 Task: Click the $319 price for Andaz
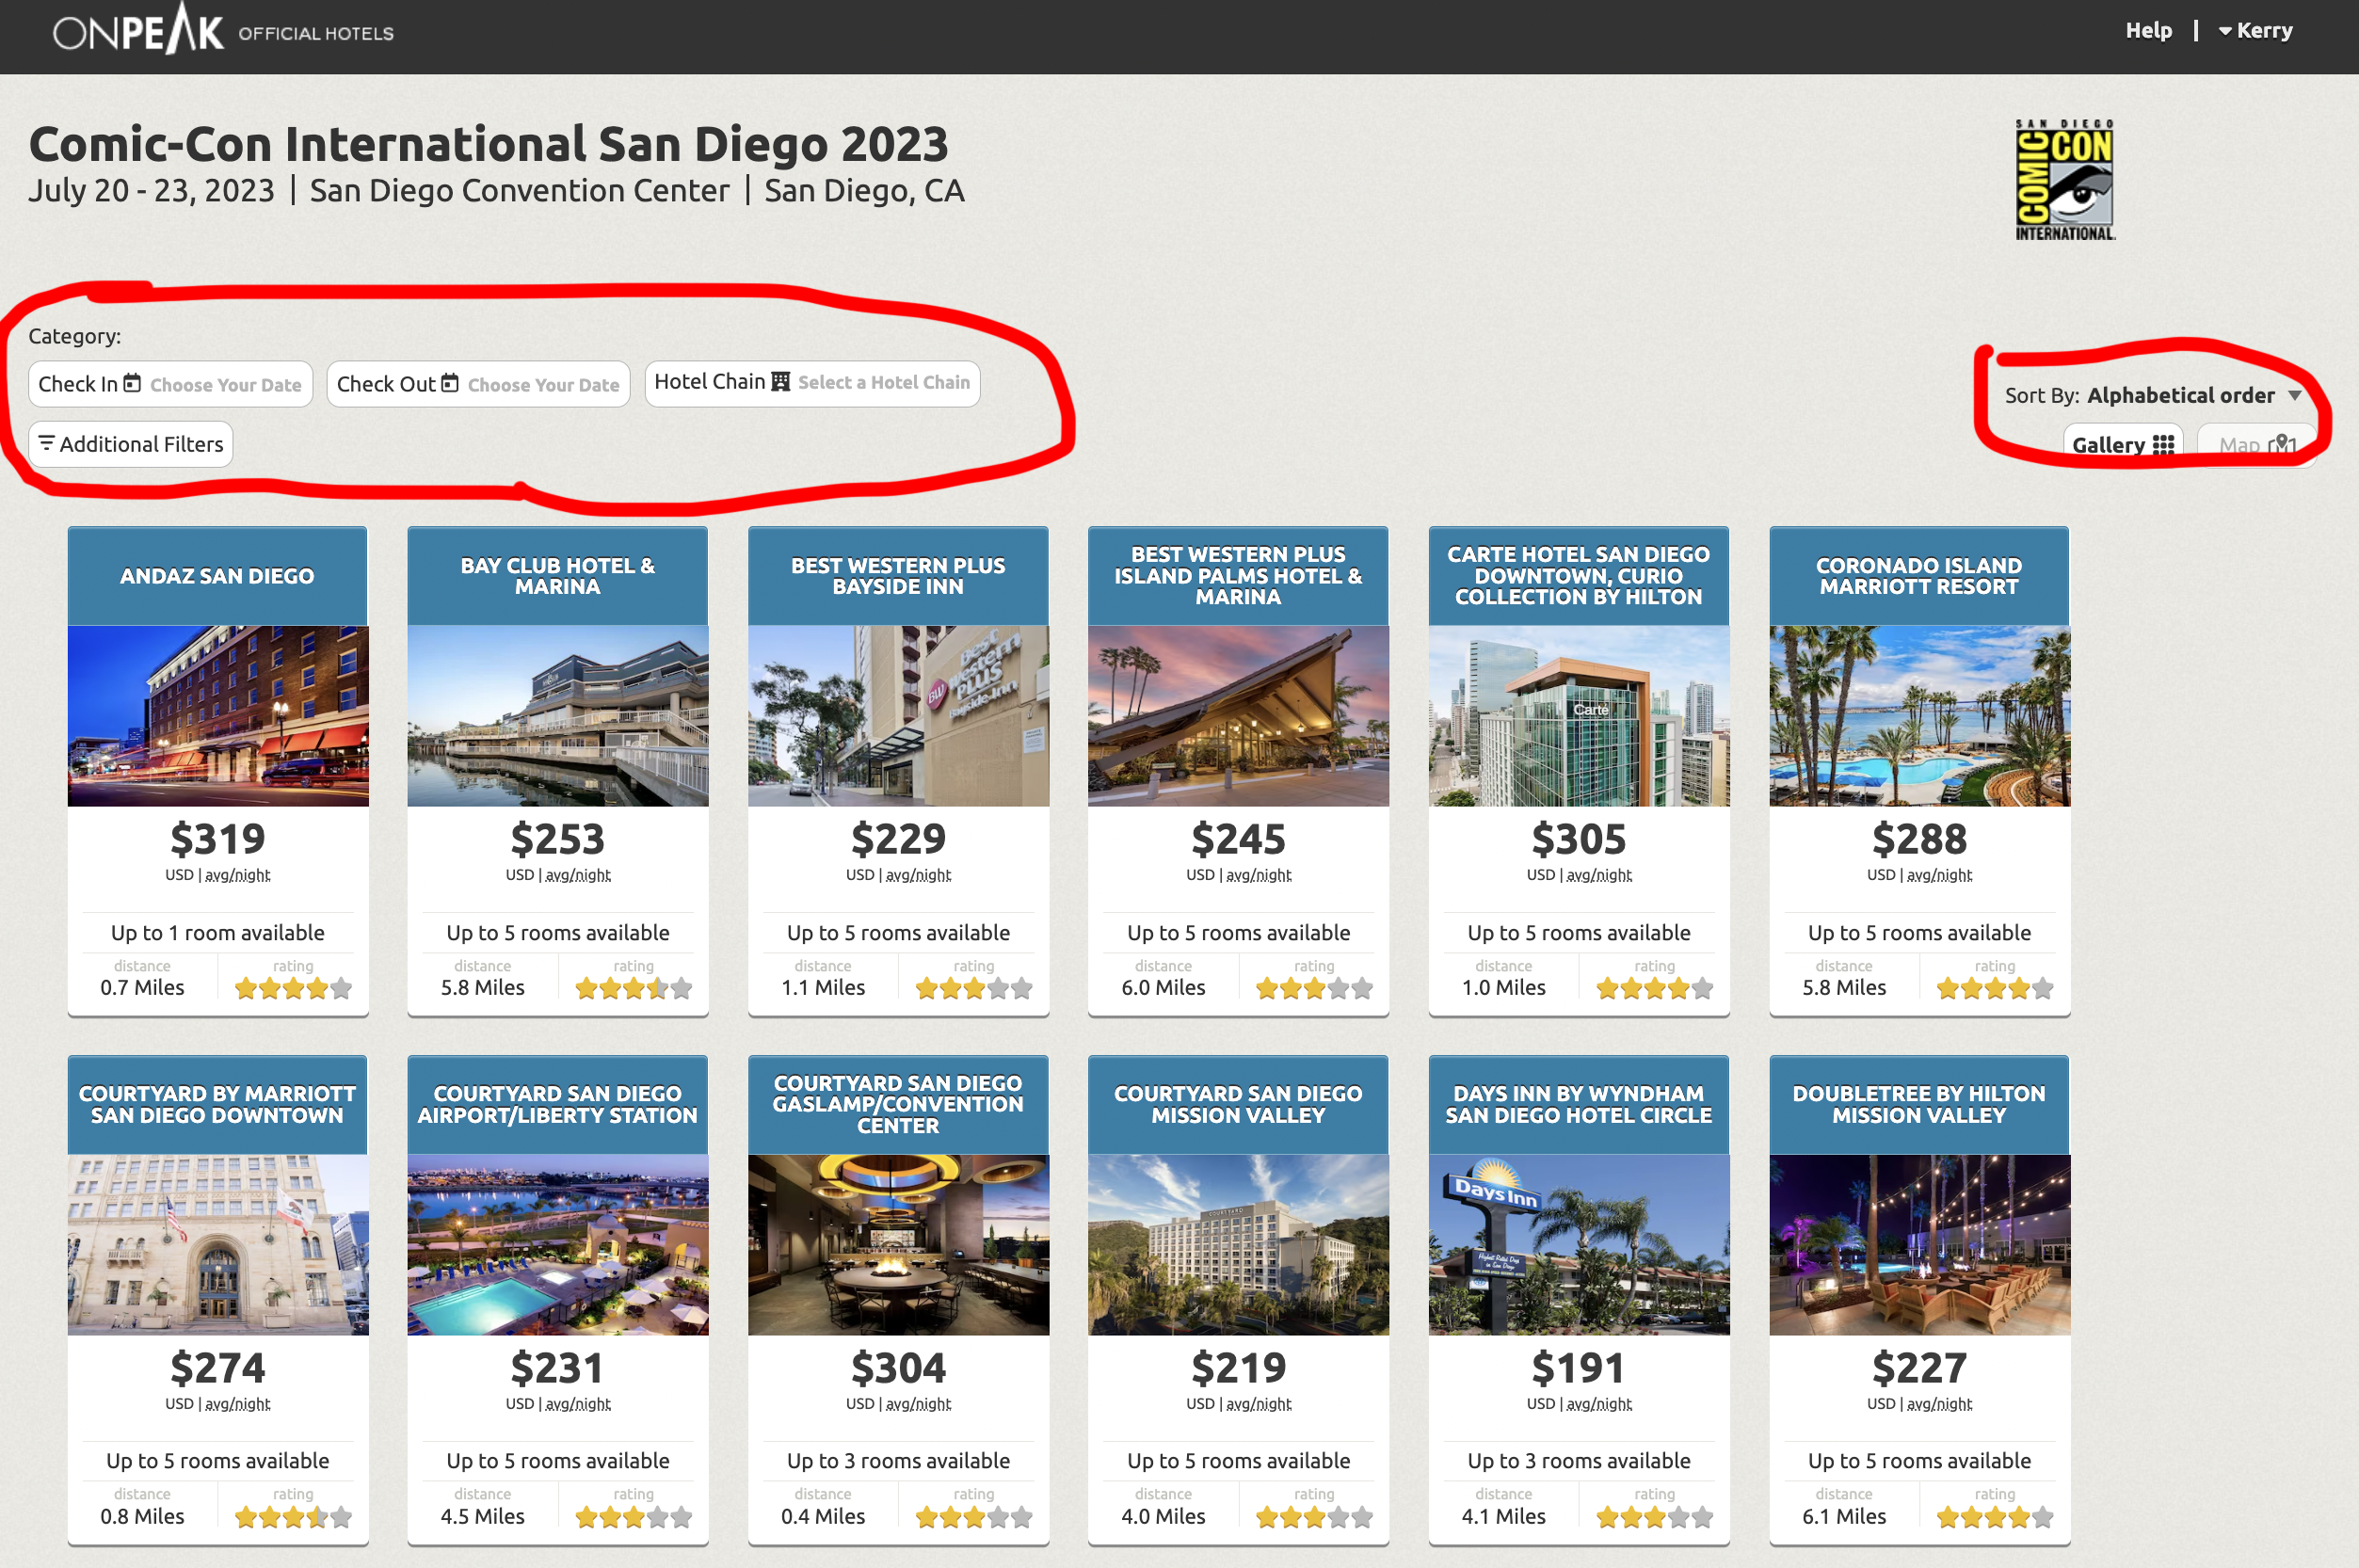pyautogui.click(x=218, y=839)
